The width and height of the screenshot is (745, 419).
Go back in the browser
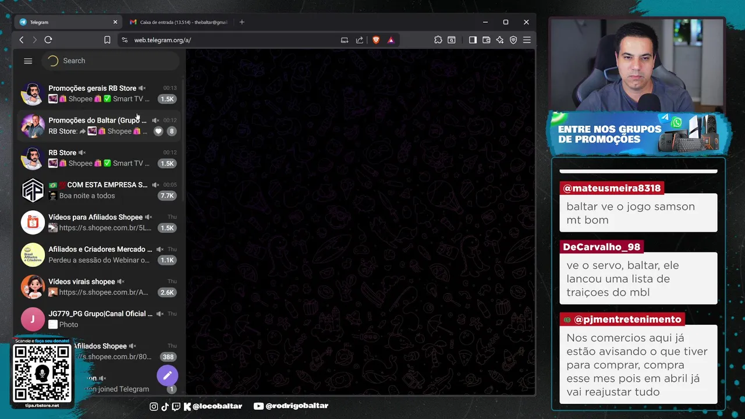[x=22, y=40]
